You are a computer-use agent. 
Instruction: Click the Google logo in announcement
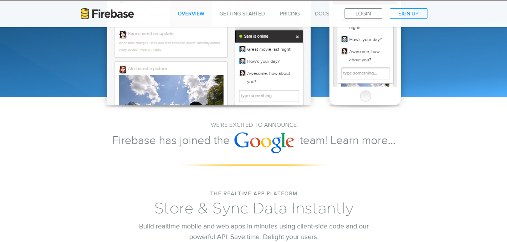coord(264,142)
